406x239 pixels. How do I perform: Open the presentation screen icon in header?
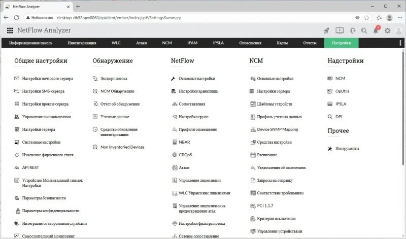click(340, 30)
